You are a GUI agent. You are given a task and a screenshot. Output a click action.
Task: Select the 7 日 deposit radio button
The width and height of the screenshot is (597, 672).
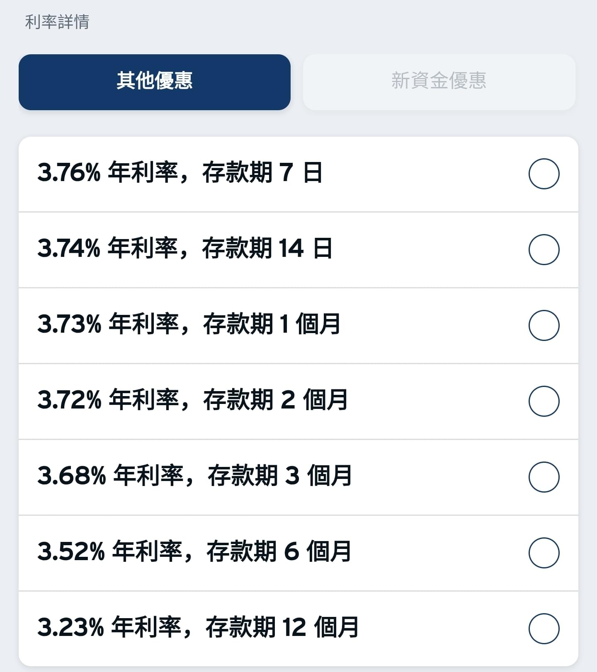[x=544, y=174]
